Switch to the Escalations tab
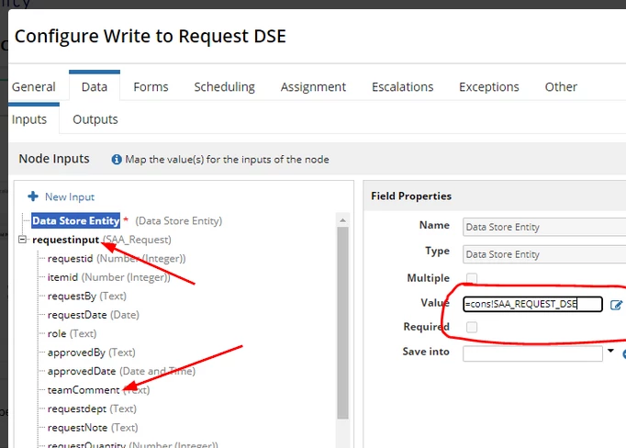The height and width of the screenshot is (448, 626). 402,86
